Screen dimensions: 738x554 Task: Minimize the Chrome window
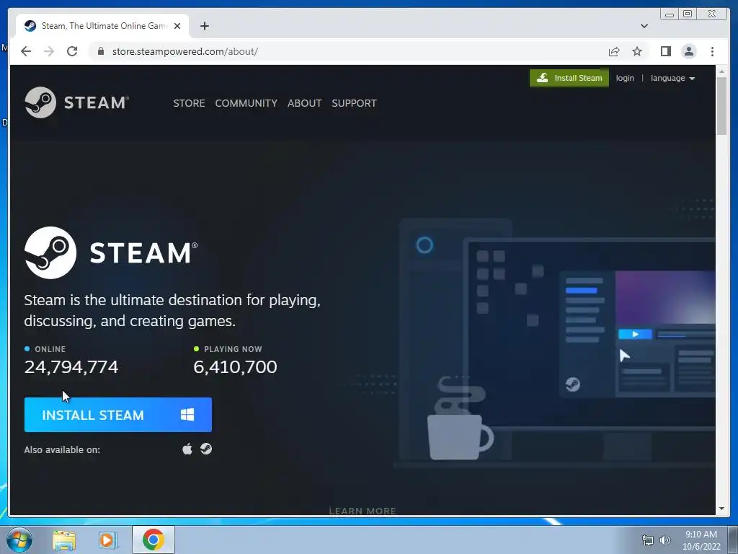pos(670,14)
